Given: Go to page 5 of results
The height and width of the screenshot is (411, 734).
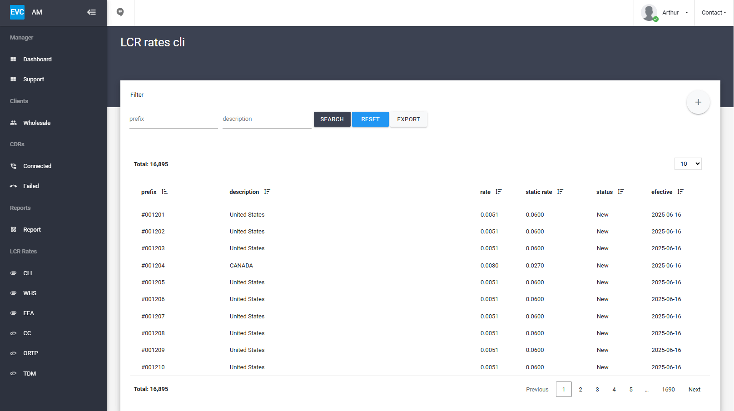Looking at the screenshot, I should pos(631,390).
